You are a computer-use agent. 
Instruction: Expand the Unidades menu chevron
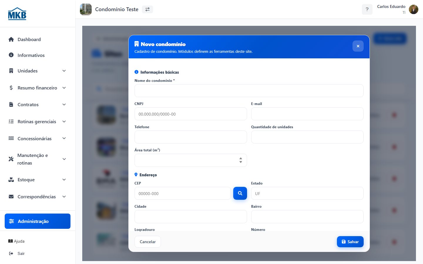(64, 71)
